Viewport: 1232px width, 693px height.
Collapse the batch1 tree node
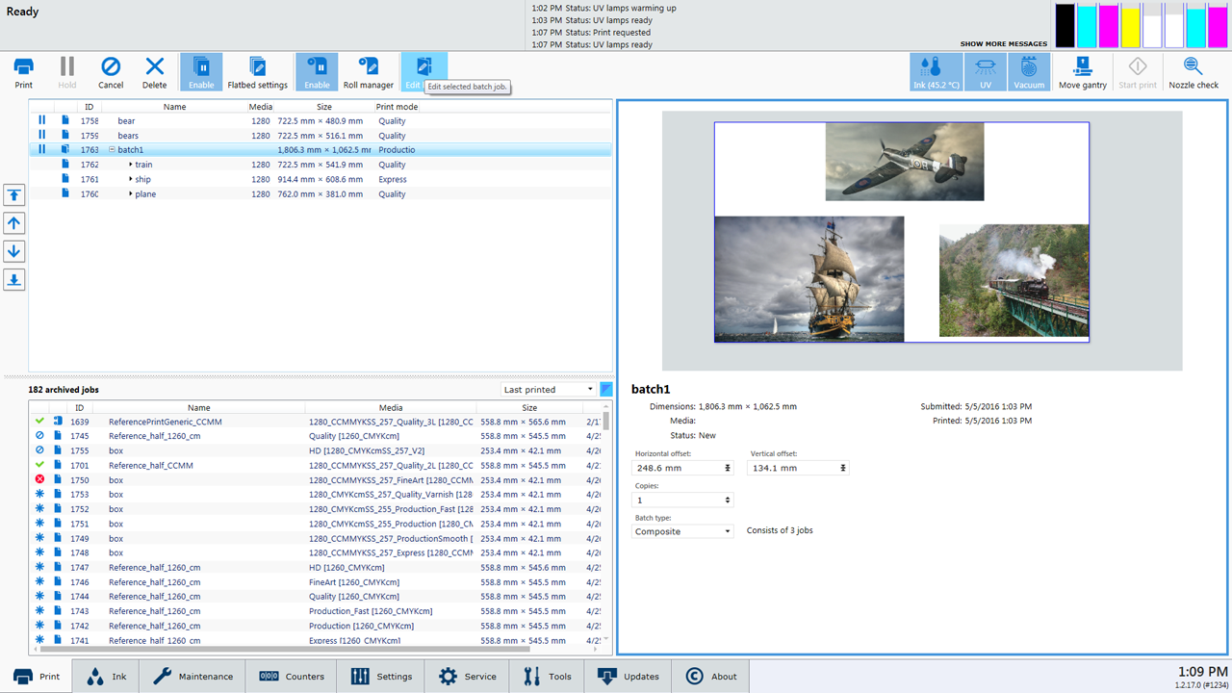tap(112, 150)
